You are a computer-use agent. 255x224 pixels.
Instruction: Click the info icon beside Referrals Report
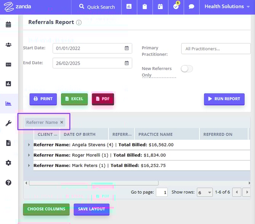[x=79, y=22]
